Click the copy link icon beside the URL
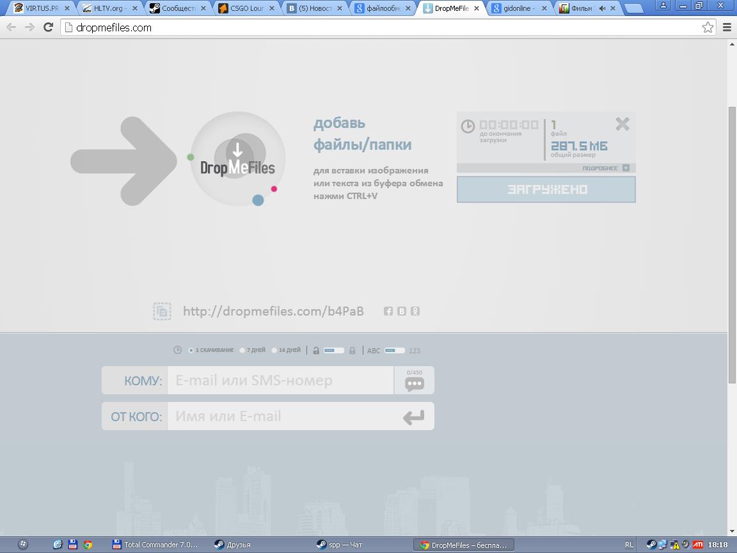 click(162, 311)
